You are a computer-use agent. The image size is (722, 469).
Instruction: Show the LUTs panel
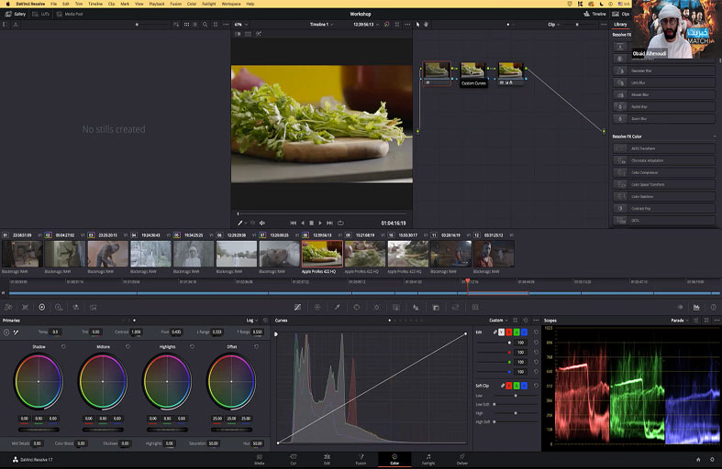pos(42,14)
